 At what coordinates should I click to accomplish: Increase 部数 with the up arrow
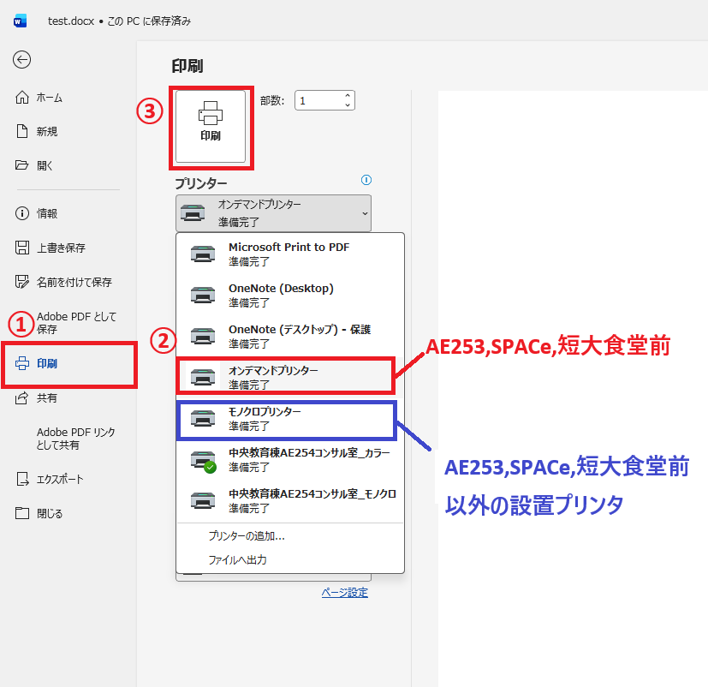point(348,96)
